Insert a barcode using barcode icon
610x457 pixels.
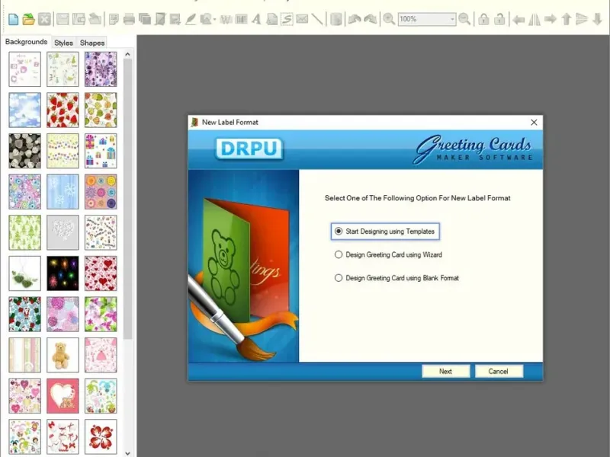coord(241,18)
